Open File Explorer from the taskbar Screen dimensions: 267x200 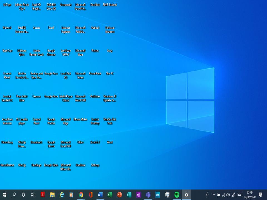52,195
